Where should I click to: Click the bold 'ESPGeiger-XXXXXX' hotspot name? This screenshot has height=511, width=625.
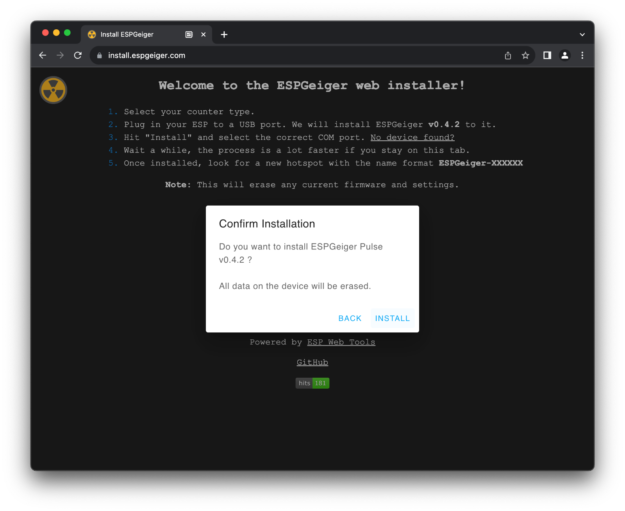click(481, 163)
